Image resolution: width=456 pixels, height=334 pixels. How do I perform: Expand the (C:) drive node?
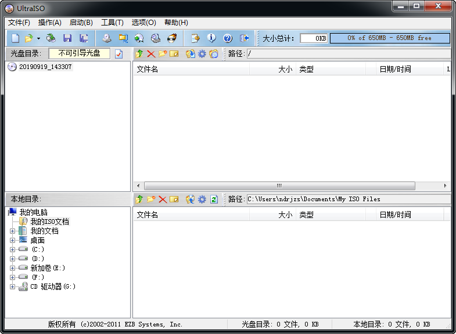coord(12,249)
